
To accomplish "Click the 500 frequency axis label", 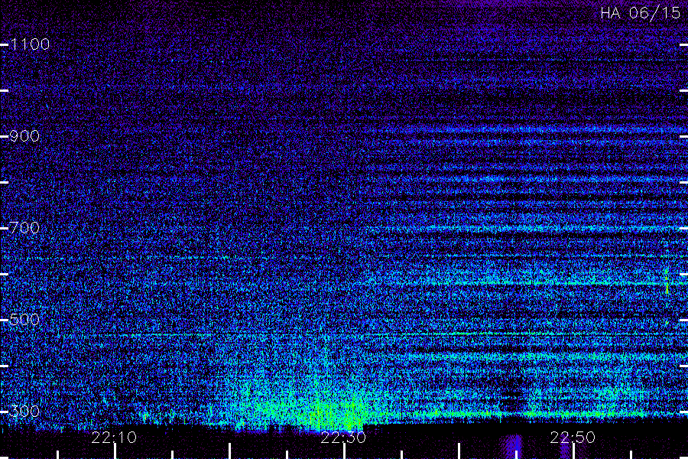I will (x=24, y=319).
